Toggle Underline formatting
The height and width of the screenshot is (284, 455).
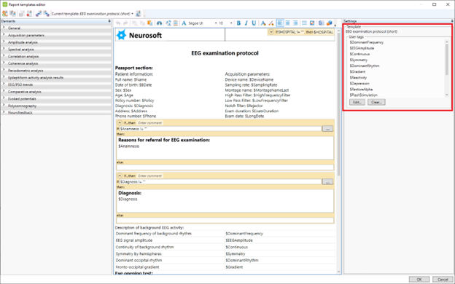[x=254, y=23]
